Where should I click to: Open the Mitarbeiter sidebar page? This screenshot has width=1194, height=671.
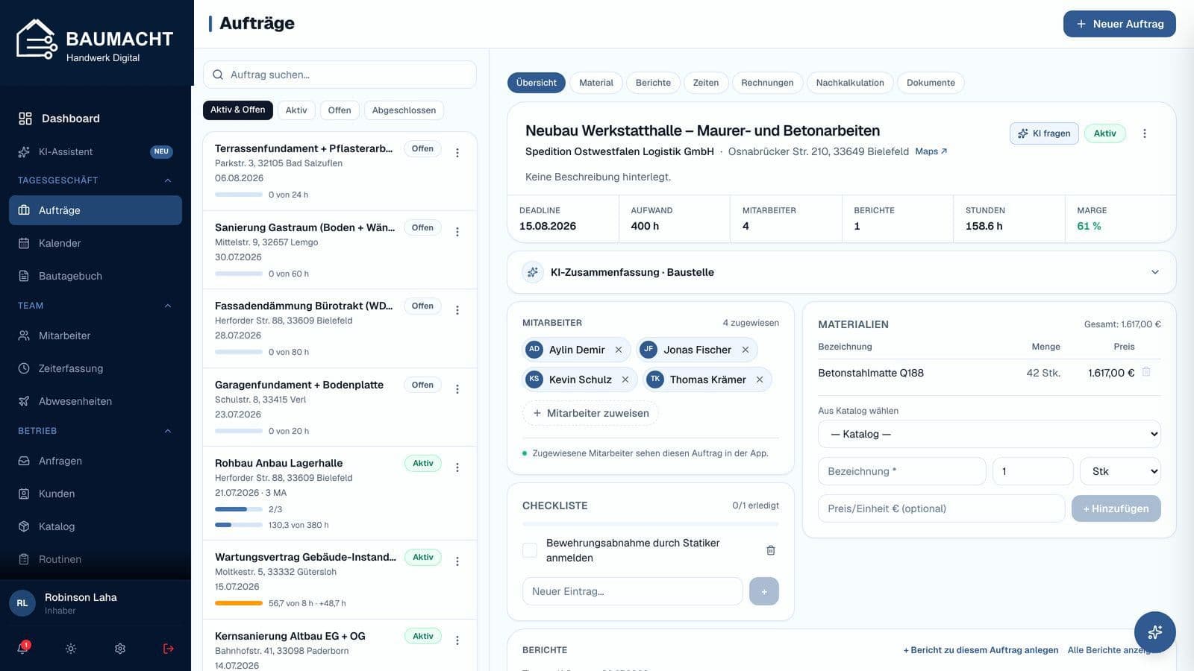96,335
